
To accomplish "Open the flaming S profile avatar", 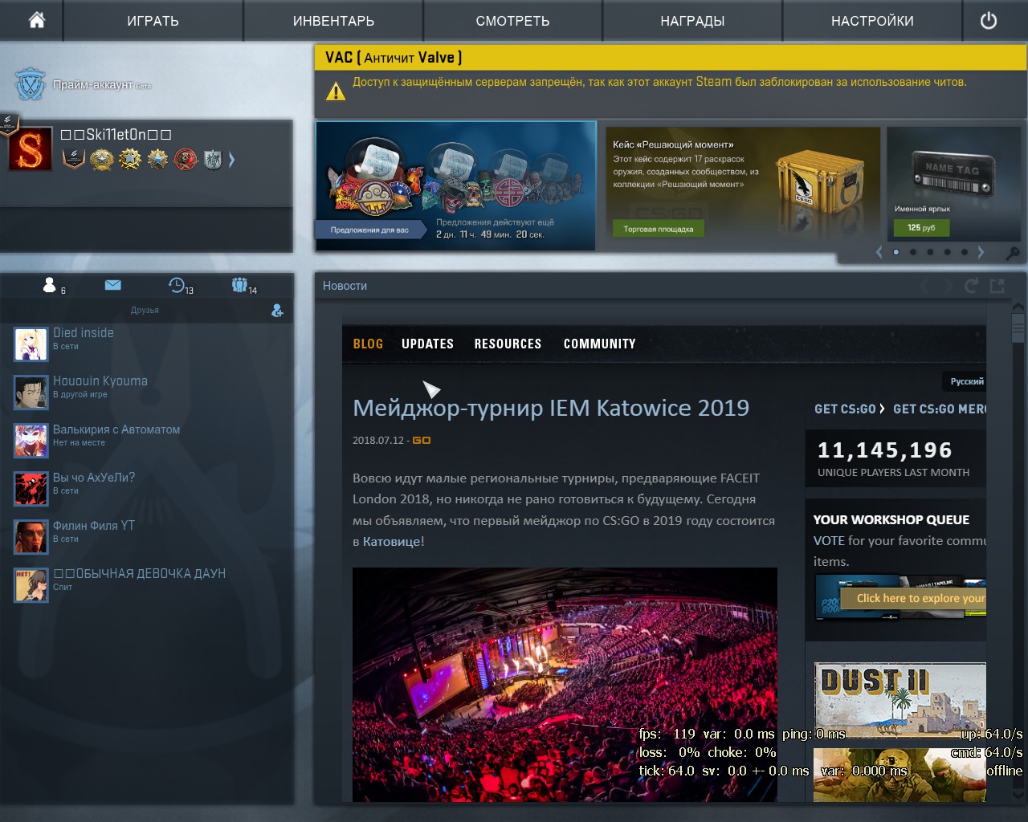I will [x=31, y=150].
